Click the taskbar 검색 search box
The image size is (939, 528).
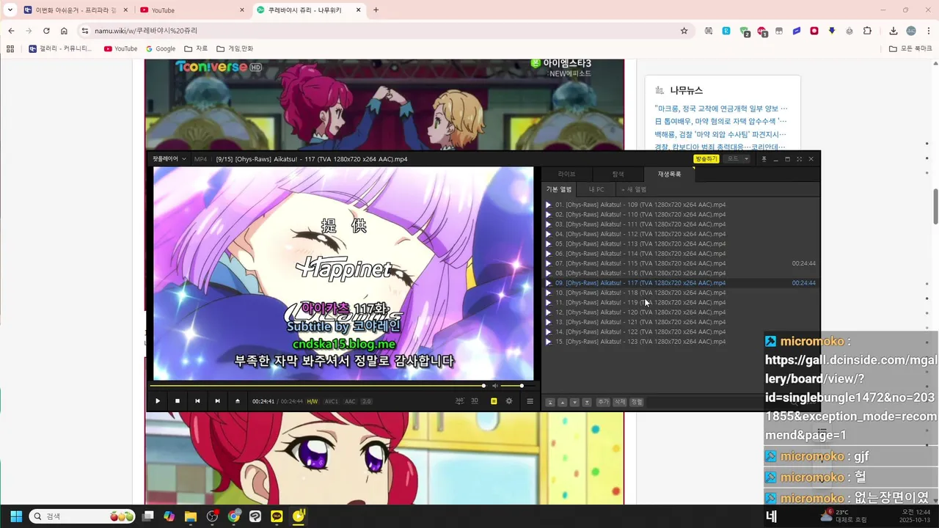coord(83,516)
